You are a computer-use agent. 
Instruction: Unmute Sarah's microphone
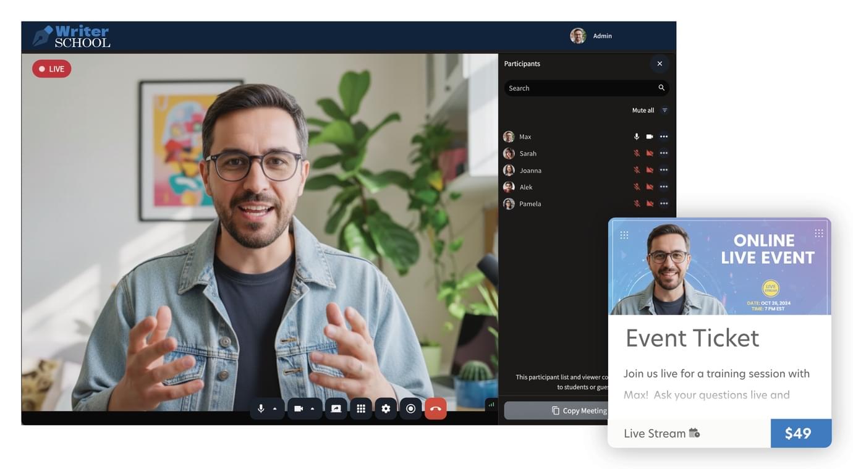[635, 152]
